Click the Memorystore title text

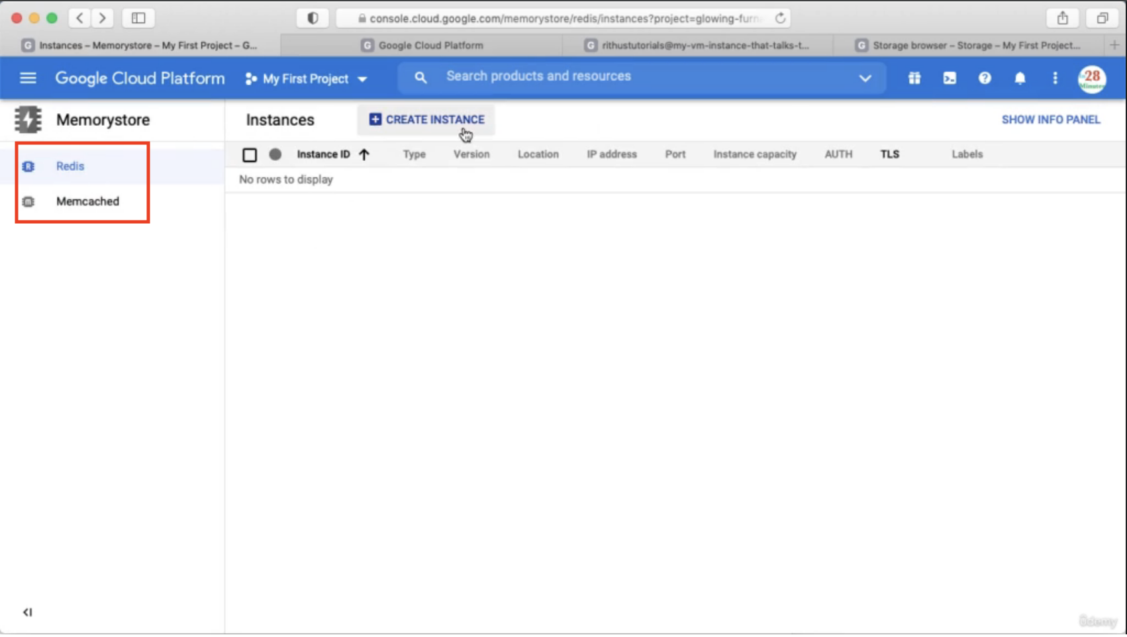(103, 120)
